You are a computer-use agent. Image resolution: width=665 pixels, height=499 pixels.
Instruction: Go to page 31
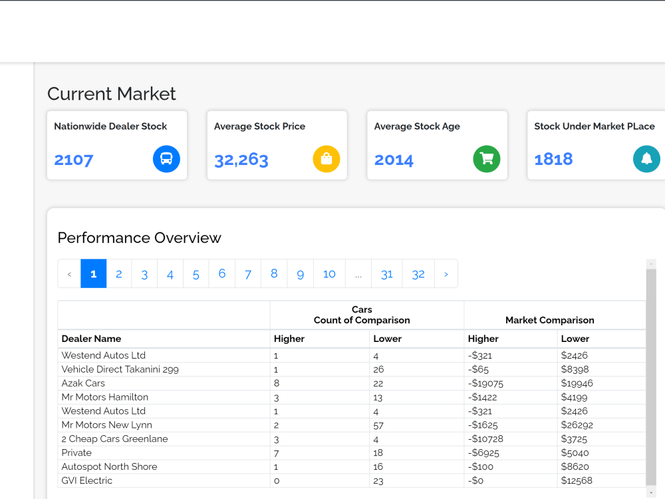387,274
